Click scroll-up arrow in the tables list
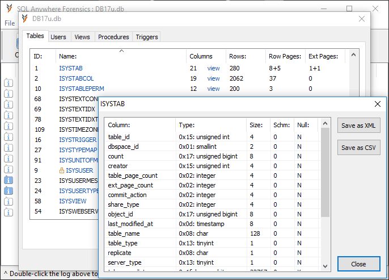The height and width of the screenshot is (280, 389). click(353, 55)
